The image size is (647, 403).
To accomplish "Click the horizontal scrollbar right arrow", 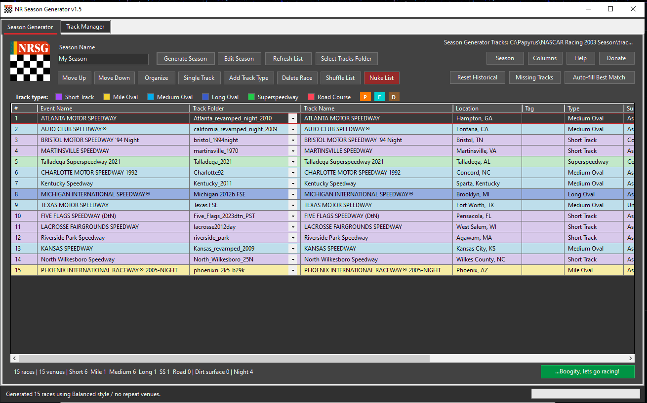I will pyautogui.click(x=631, y=359).
